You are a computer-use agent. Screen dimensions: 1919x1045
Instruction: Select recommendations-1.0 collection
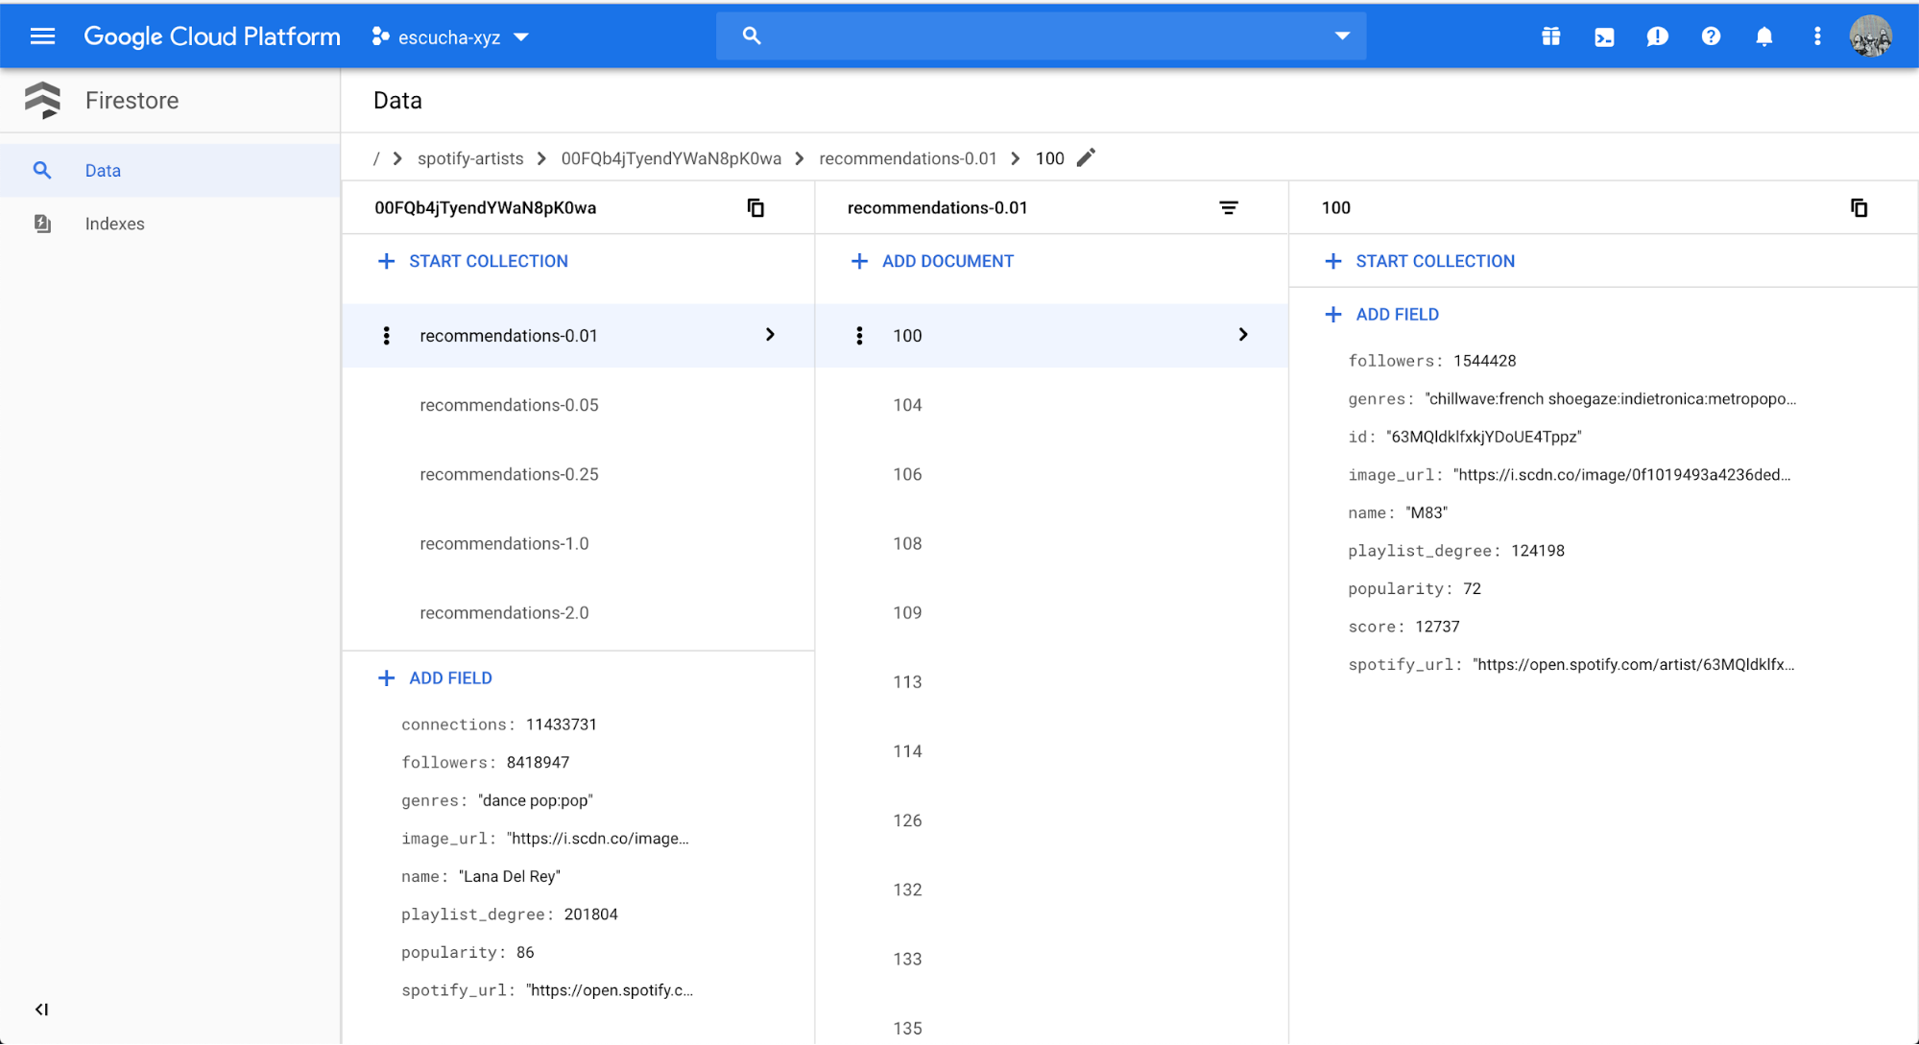(579, 543)
